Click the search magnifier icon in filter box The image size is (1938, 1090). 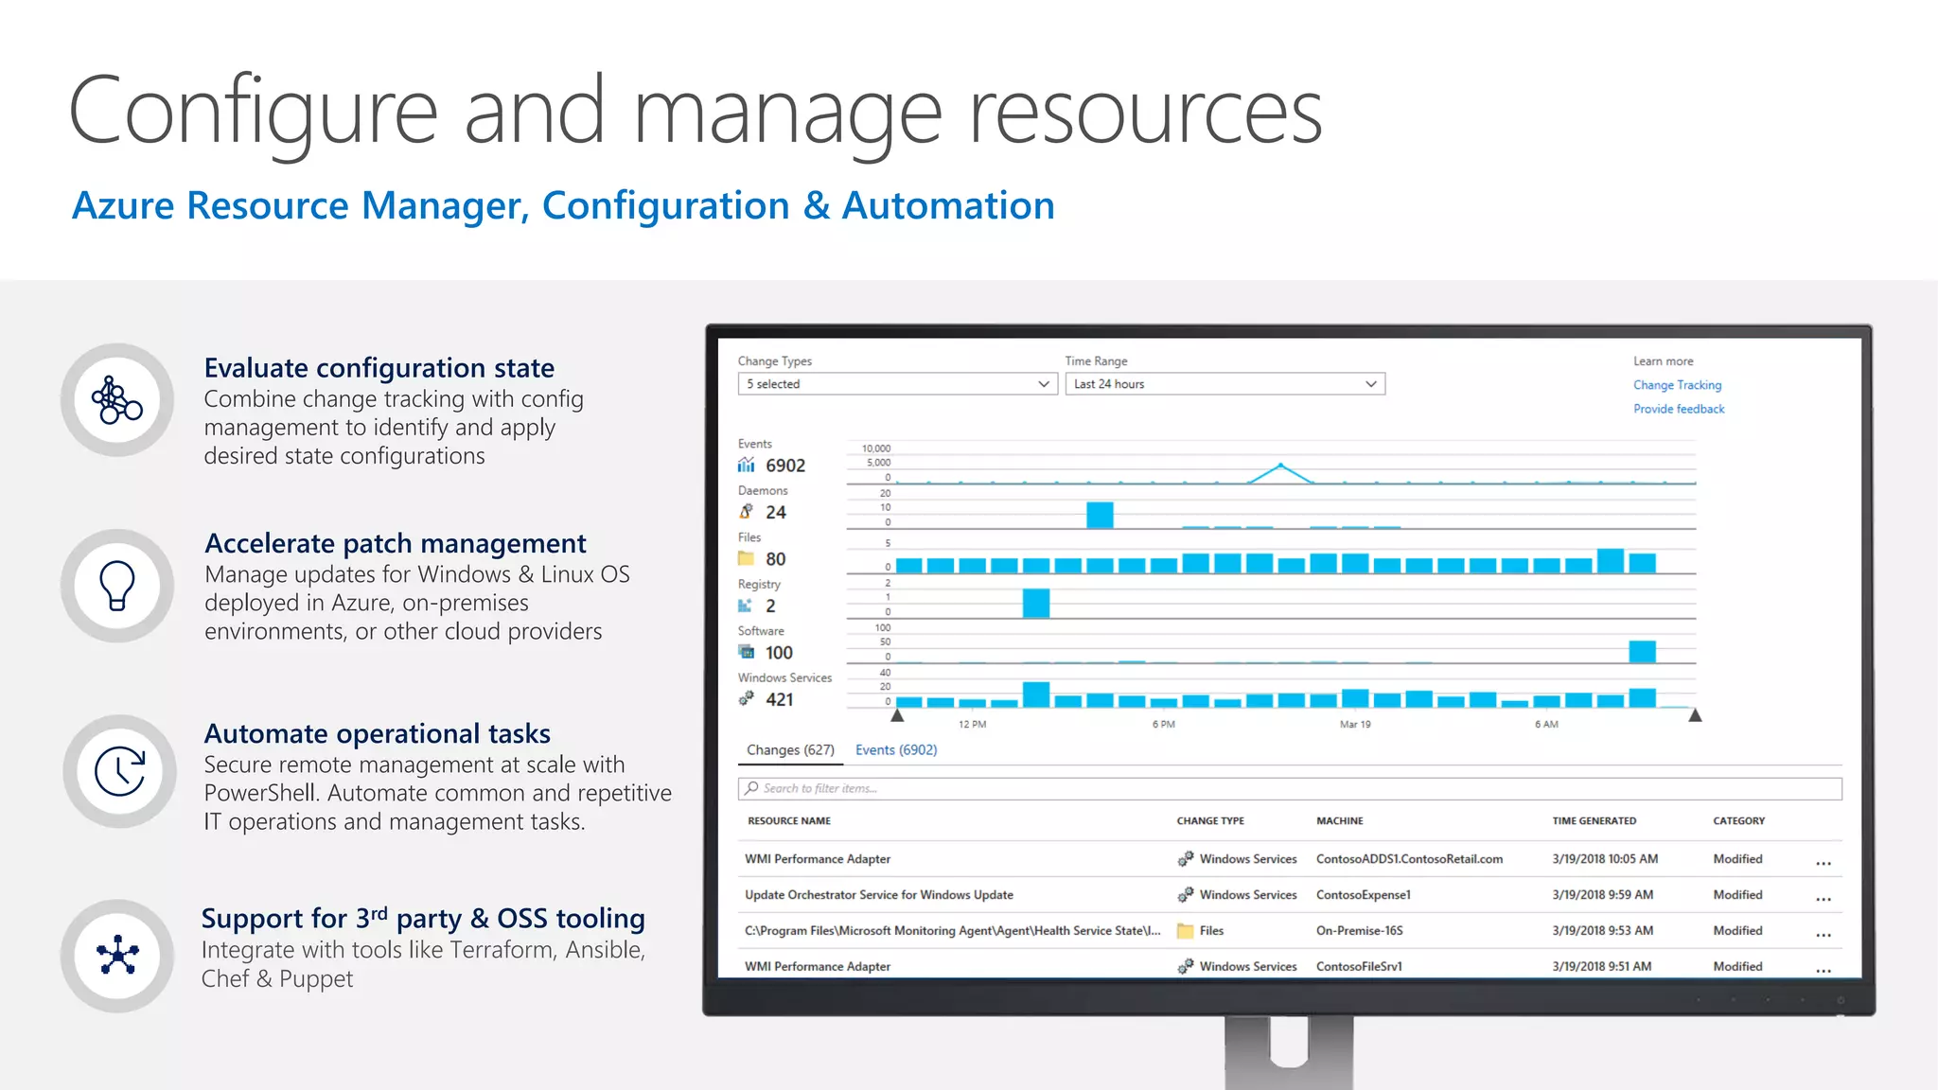(752, 788)
